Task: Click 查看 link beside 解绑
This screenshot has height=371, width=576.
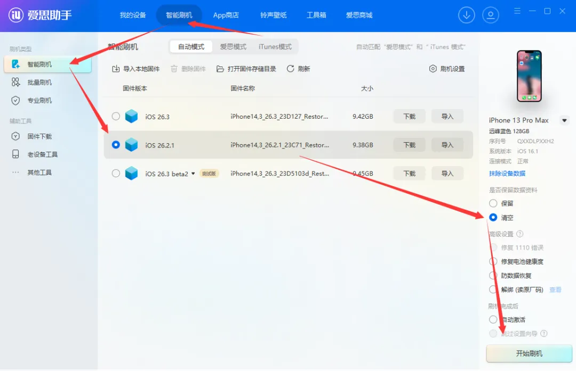Action: pyautogui.click(x=555, y=290)
